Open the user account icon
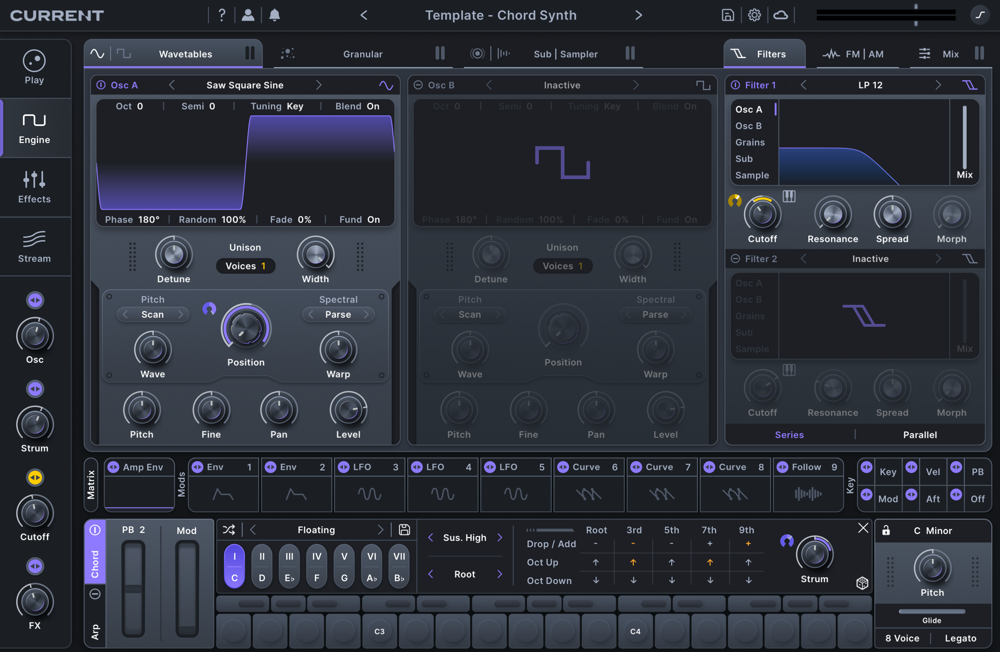 tap(248, 15)
